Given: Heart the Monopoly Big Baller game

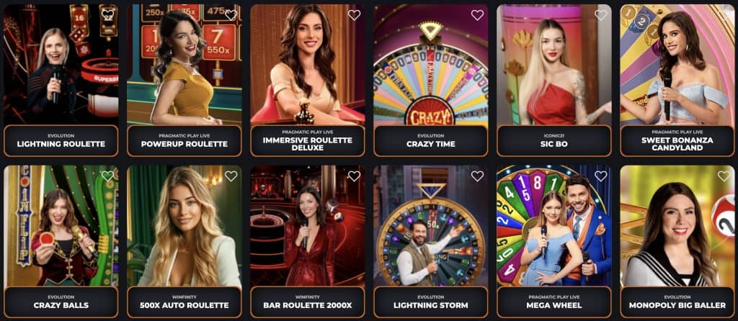Looking at the screenshot, I should click(724, 176).
